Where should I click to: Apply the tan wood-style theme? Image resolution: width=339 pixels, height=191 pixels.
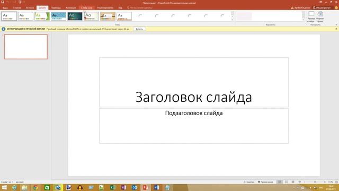(x=108, y=16)
